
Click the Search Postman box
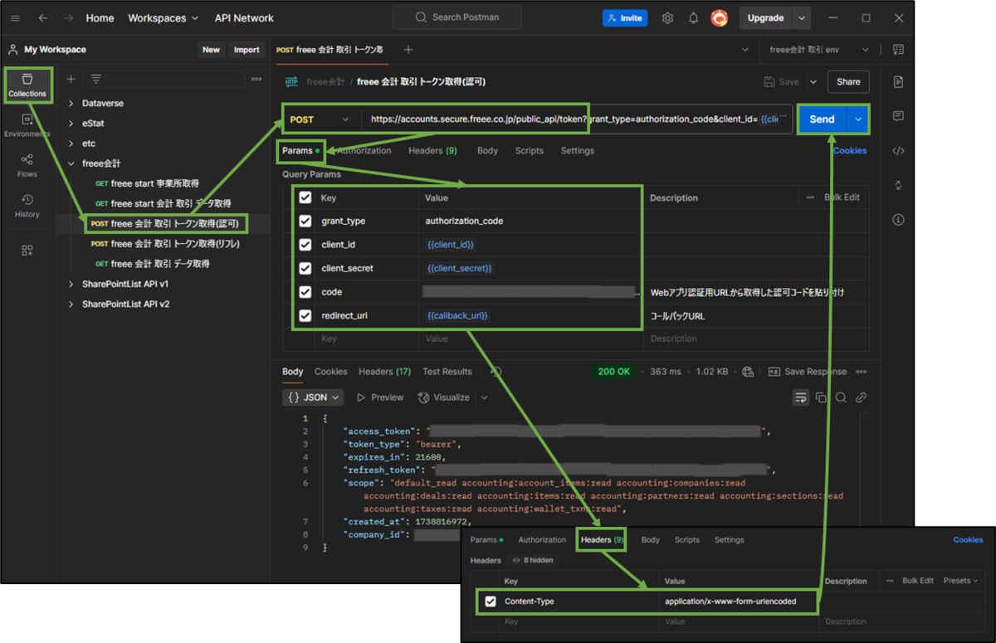pyautogui.click(x=457, y=17)
